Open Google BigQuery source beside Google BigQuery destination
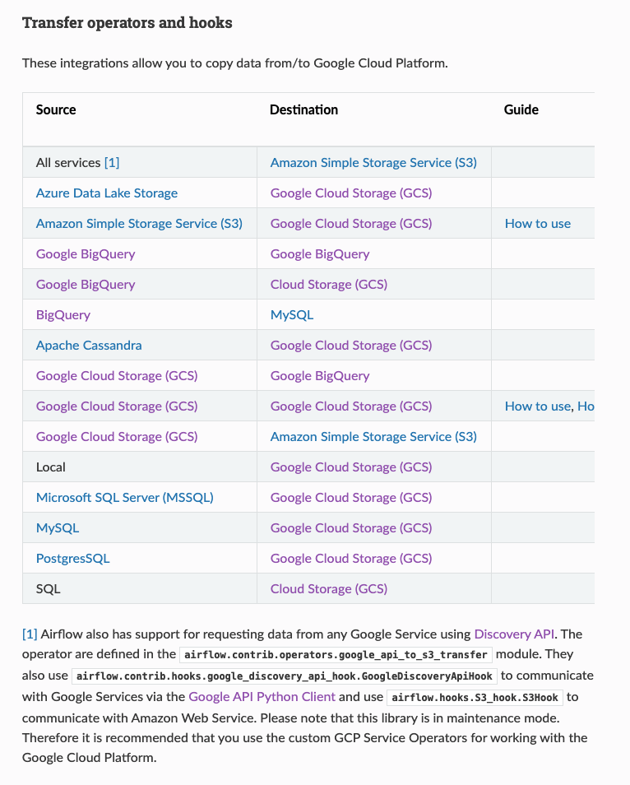Image resolution: width=630 pixels, height=785 pixels. (x=86, y=254)
